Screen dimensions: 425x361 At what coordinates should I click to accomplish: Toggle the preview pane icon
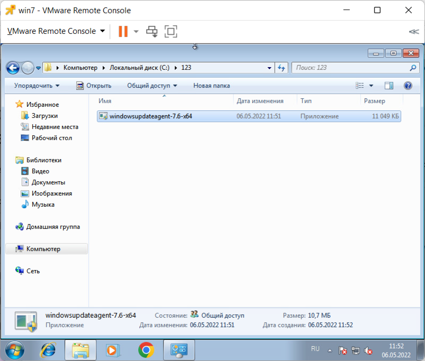tap(389, 86)
